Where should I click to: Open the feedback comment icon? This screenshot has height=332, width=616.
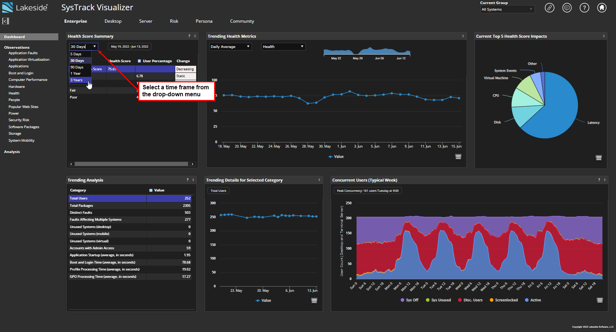click(x=567, y=8)
